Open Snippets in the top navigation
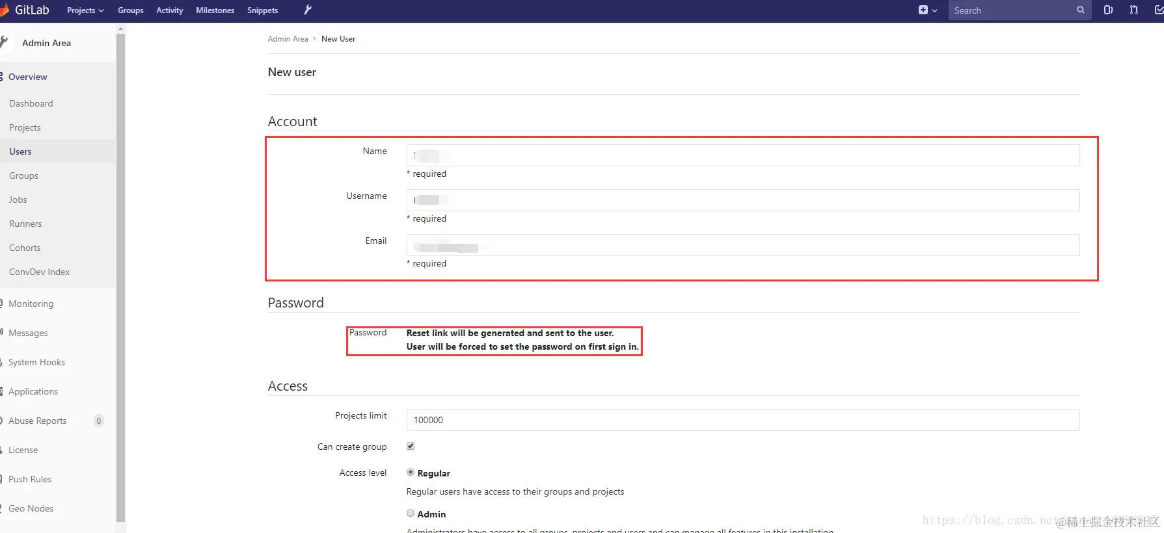 click(262, 10)
